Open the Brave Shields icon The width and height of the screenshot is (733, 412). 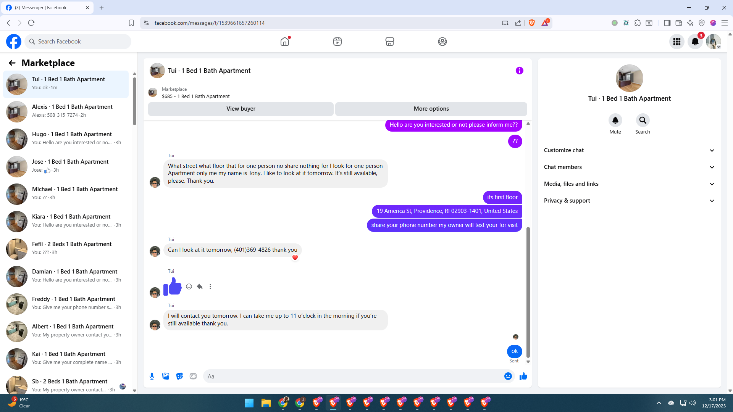(x=531, y=23)
